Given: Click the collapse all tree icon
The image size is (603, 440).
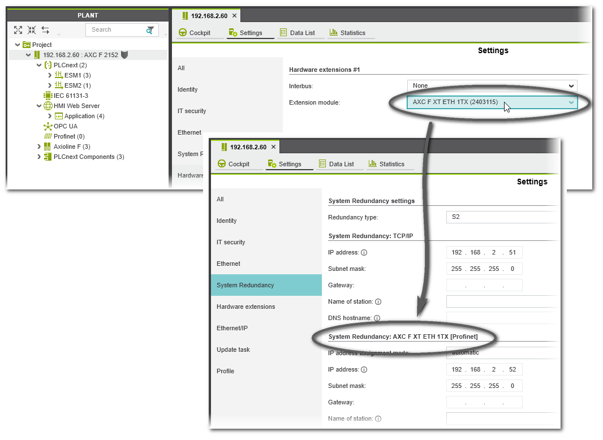Looking at the screenshot, I should pyautogui.click(x=32, y=30).
